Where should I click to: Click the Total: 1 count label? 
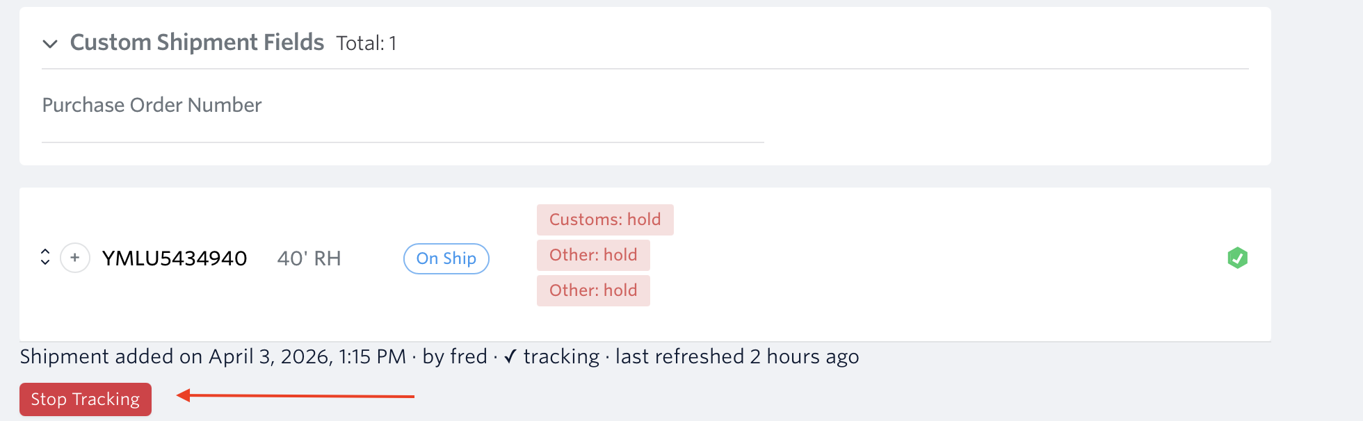[366, 44]
